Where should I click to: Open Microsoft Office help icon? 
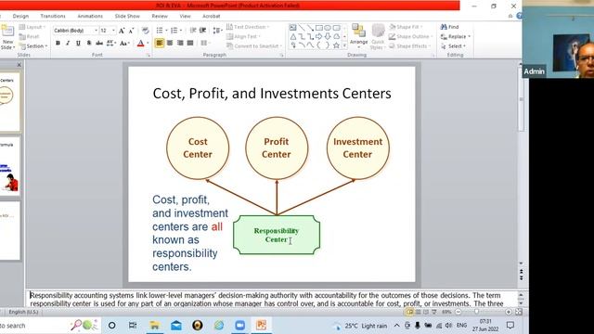pos(520,16)
